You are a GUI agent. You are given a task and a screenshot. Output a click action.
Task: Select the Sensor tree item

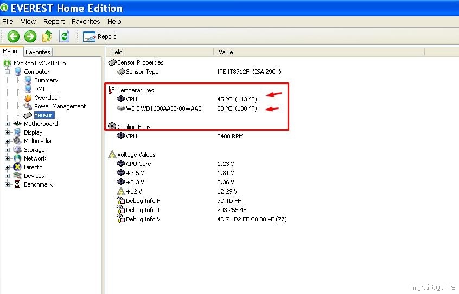(44, 115)
